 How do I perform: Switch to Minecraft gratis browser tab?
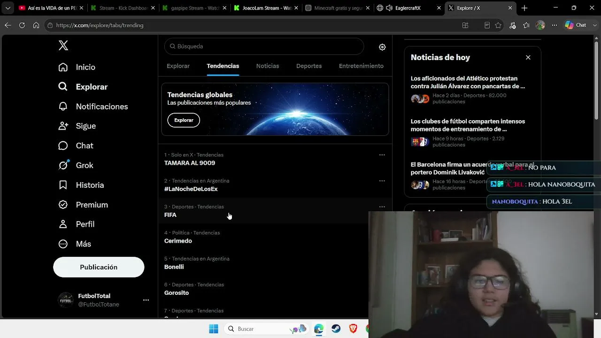point(337,8)
